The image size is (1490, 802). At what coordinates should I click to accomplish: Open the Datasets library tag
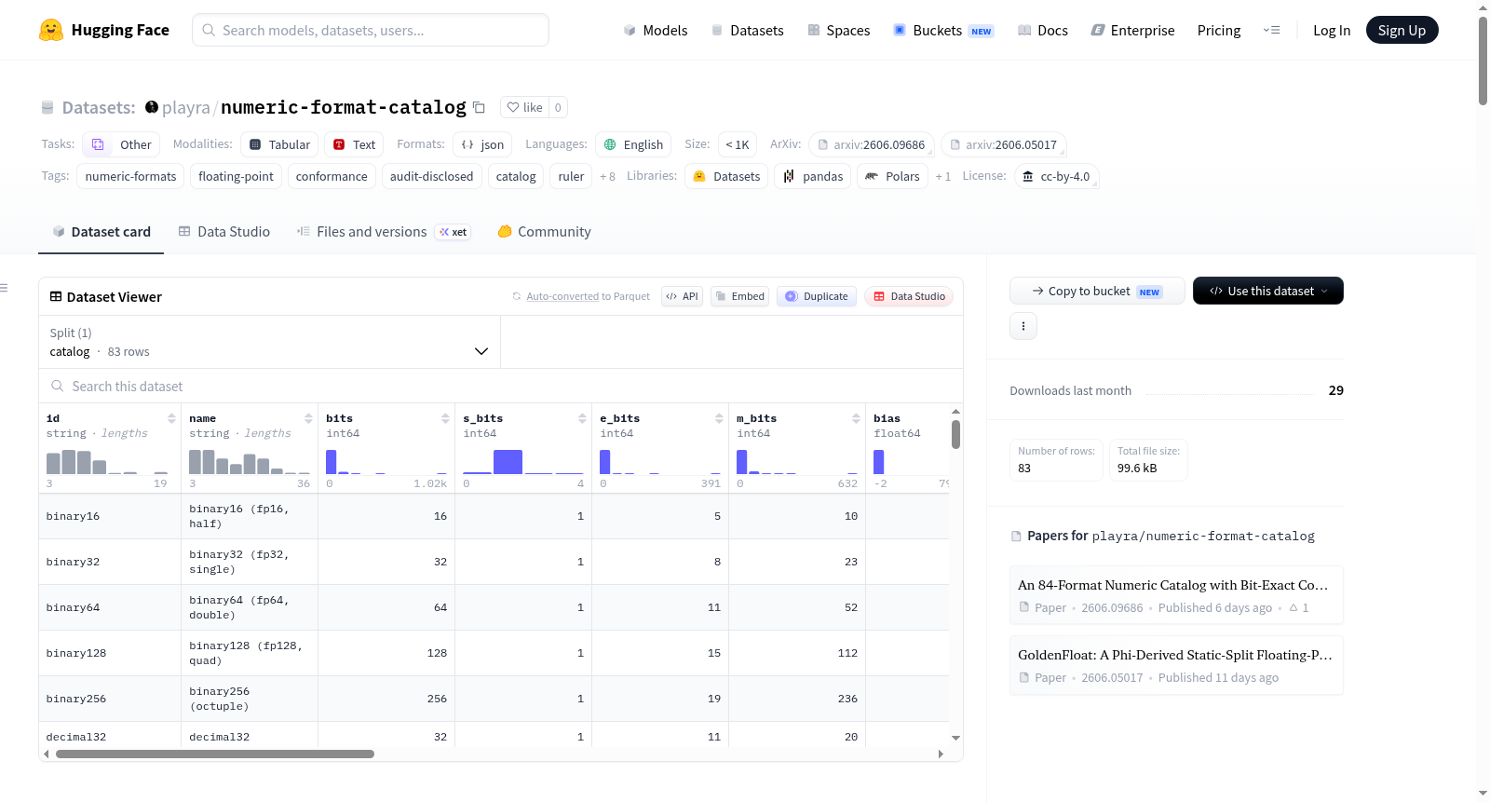click(x=726, y=176)
